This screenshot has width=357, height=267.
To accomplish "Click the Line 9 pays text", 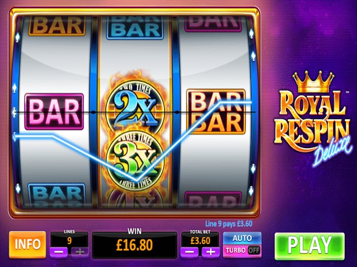I will pyautogui.click(x=228, y=224).
